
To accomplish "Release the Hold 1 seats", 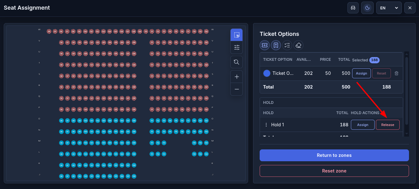I will point(388,125).
